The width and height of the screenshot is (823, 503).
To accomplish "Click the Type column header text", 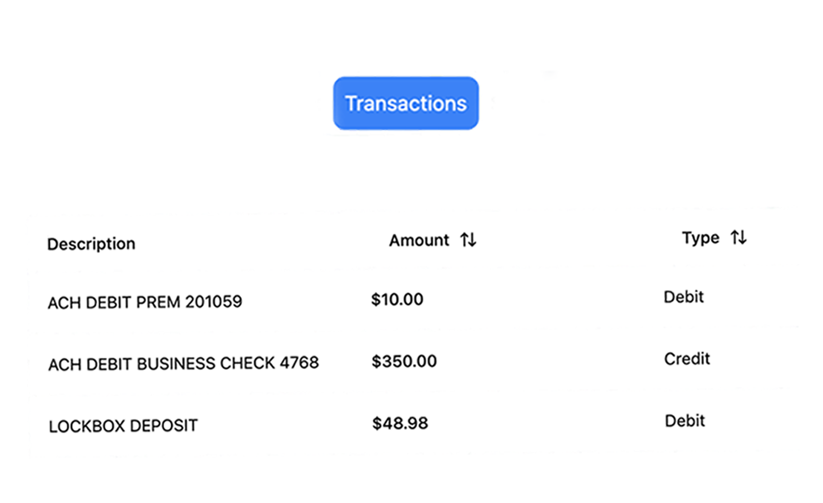I will coord(700,238).
